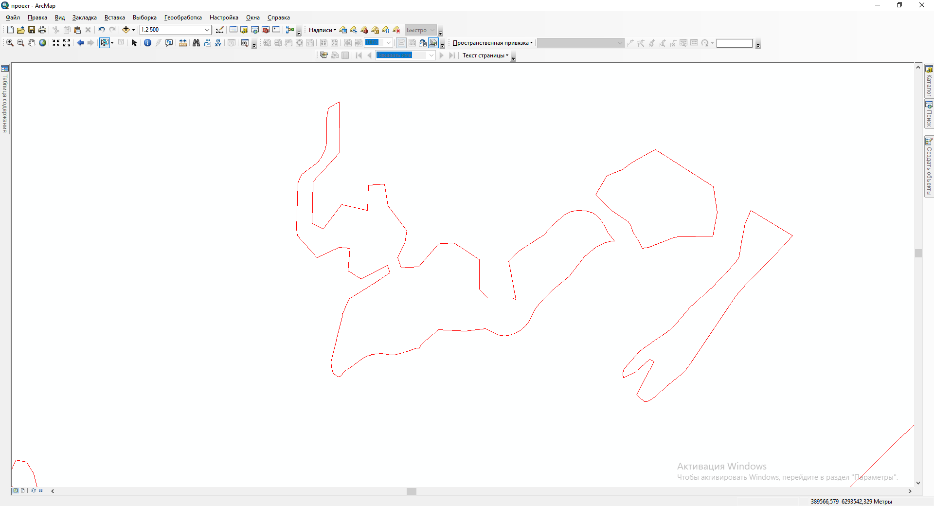The width and height of the screenshot is (934, 506).
Task: Click the Zoom In magnifier tool
Action: coord(10,43)
